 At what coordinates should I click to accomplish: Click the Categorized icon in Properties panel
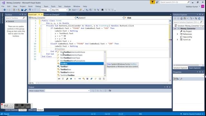click(x=175, y=79)
